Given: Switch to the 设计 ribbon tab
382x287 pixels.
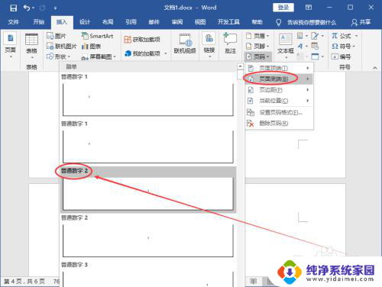Looking at the screenshot, I should tap(85, 22).
